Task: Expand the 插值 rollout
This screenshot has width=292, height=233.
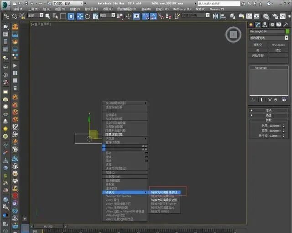Action: (269, 115)
